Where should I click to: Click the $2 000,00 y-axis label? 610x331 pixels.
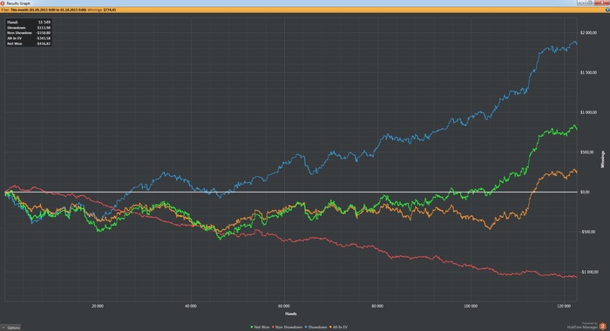click(588, 33)
